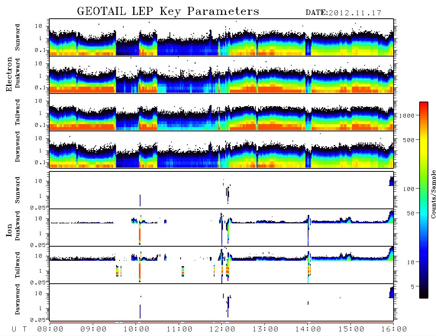Click the '16:00' time tick label
The width and height of the screenshot is (436, 336).
click(394, 329)
